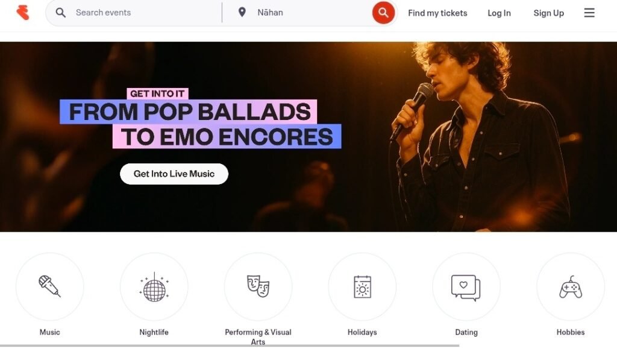Select the Hobbies game controller icon
This screenshot has width=617, height=348.
(x=571, y=286)
